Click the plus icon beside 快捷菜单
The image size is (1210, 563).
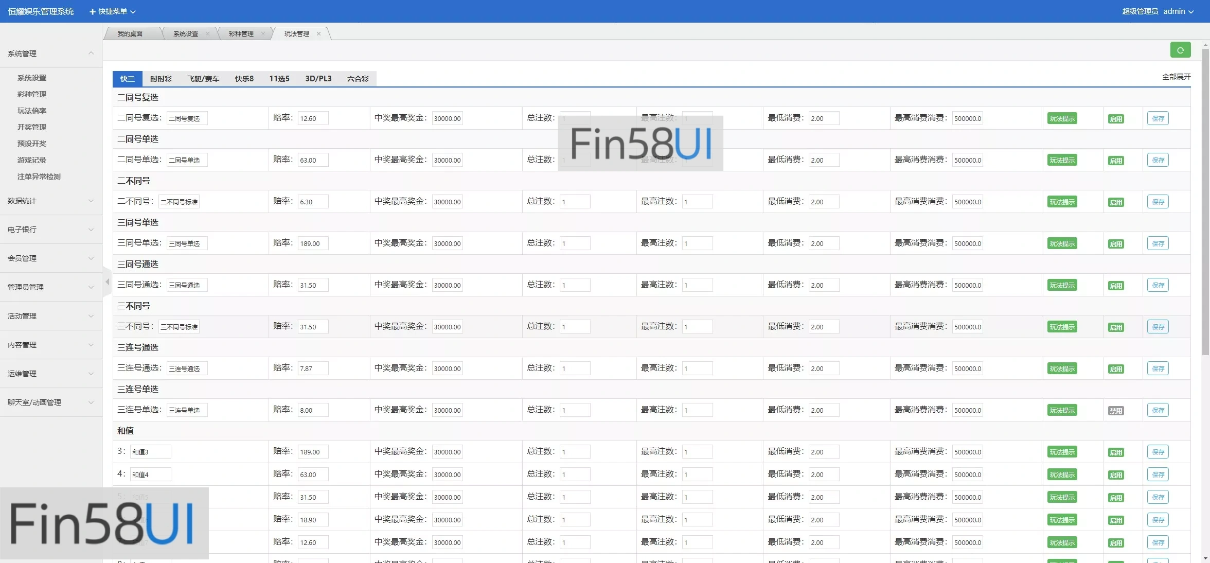[x=93, y=11]
